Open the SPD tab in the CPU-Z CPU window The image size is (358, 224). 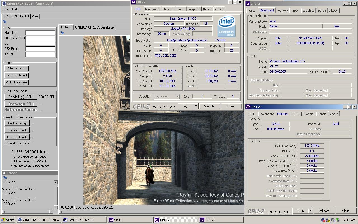coord(181,9)
